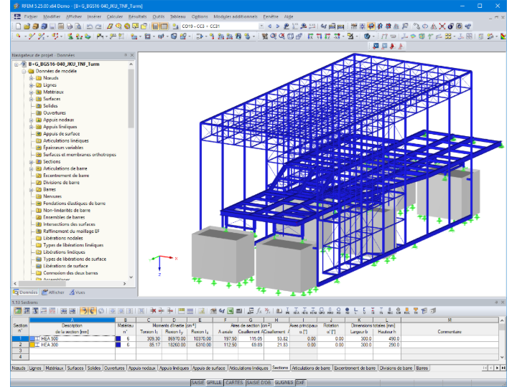This screenshot has height=387, width=517.
Task: Toggle the first highlighted table panel button
Action: click(x=155, y=27)
